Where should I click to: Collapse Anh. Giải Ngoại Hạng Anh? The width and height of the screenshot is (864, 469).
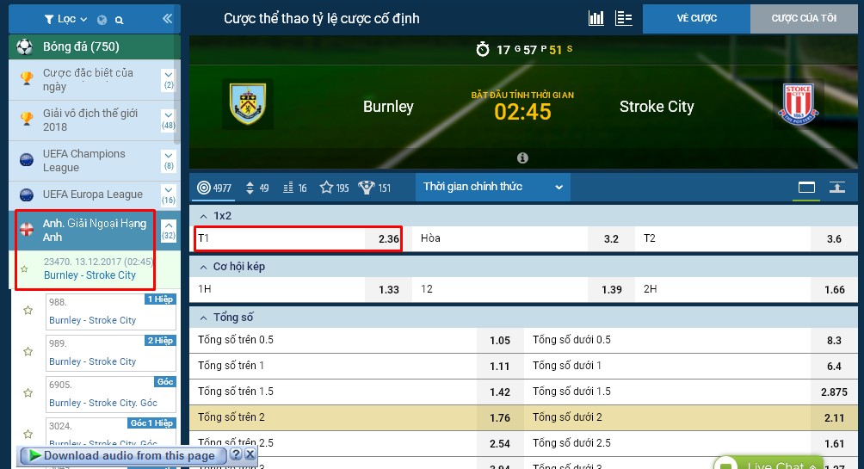pyautogui.click(x=169, y=231)
